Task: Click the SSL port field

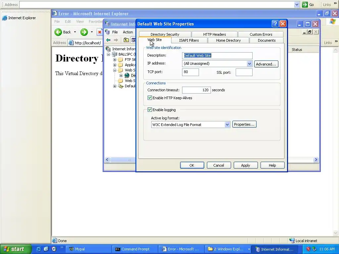Action: (x=244, y=72)
